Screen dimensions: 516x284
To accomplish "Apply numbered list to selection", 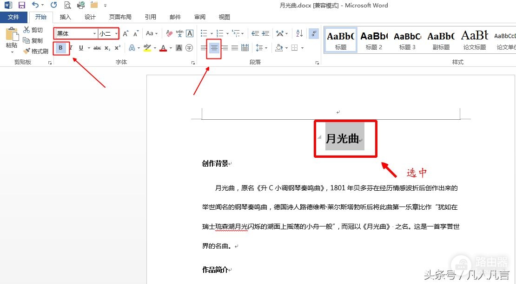I will 220,33.
